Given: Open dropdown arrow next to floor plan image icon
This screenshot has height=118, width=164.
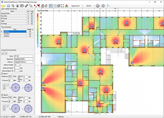Looking at the screenshot, I should tap(24, 6).
